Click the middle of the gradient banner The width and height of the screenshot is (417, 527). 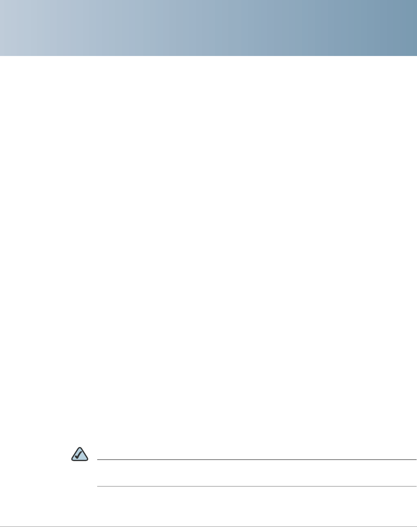pos(208,28)
